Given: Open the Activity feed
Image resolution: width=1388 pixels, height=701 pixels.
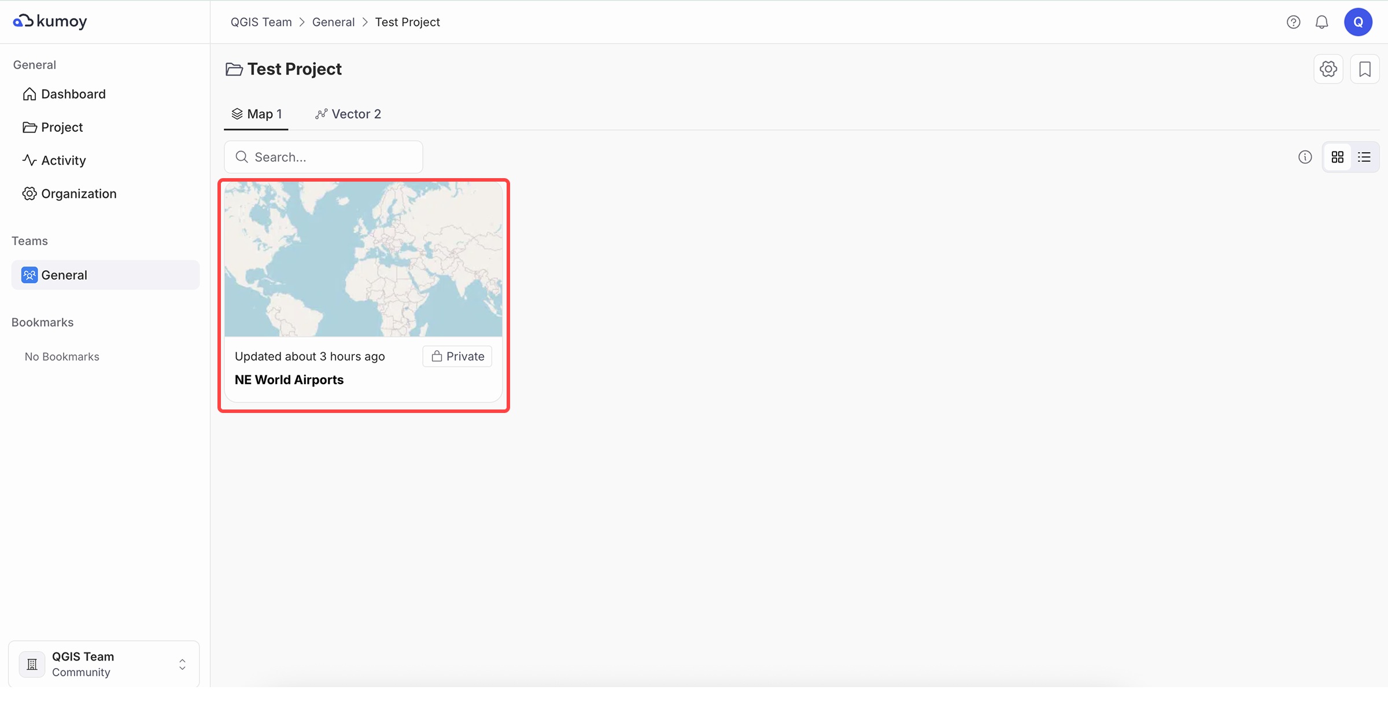Looking at the screenshot, I should click(63, 160).
